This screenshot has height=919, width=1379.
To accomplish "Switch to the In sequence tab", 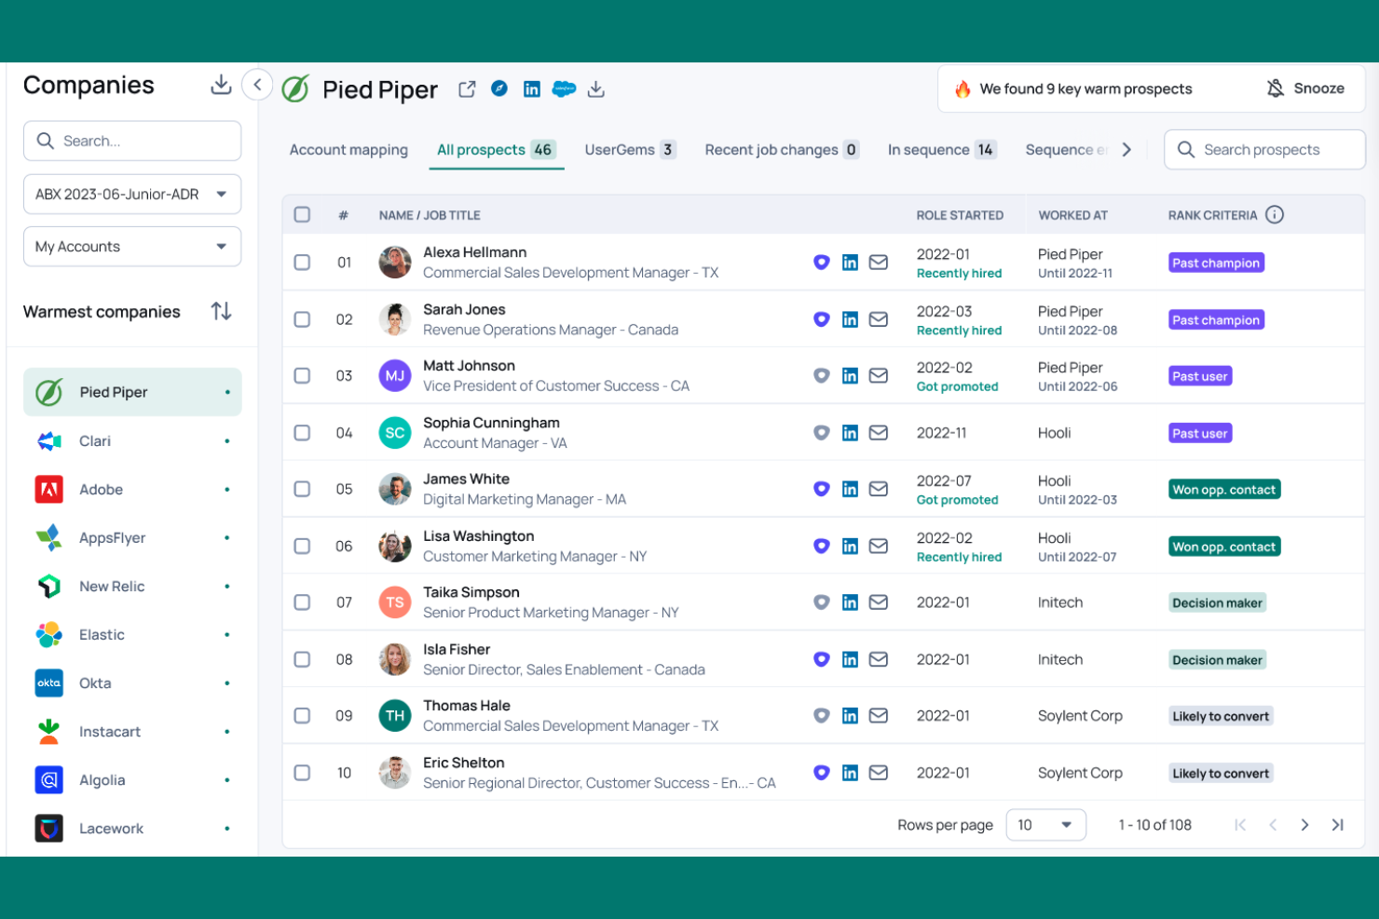I will click(942, 150).
